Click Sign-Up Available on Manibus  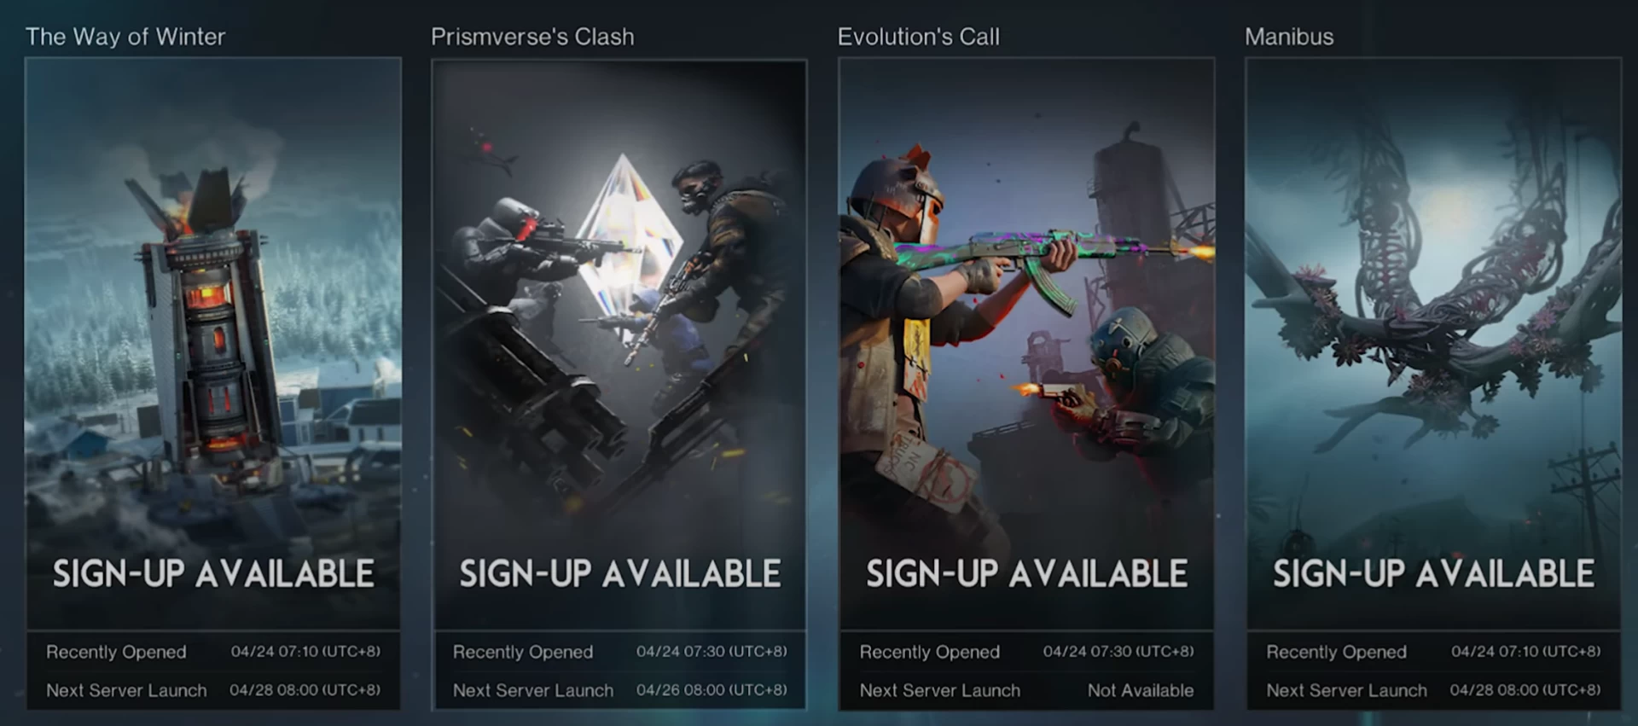1434,573
